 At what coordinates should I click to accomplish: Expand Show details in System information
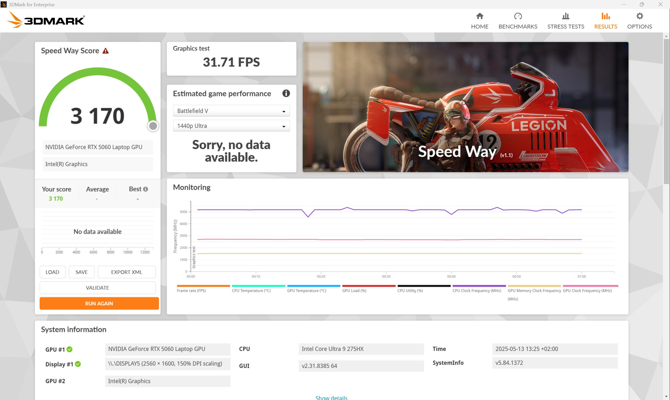(331, 397)
